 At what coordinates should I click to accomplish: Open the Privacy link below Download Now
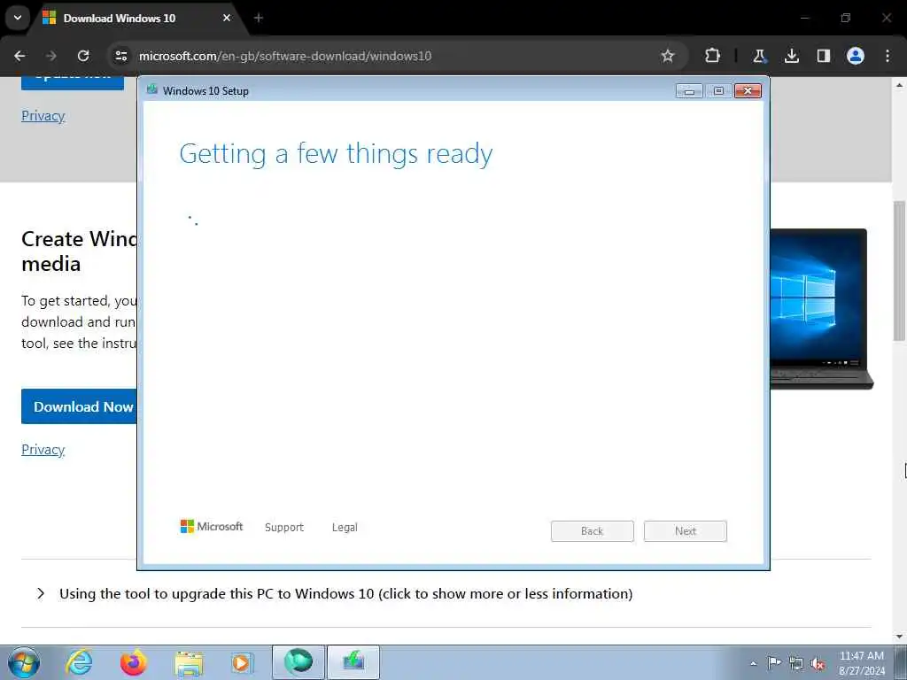pos(43,449)
